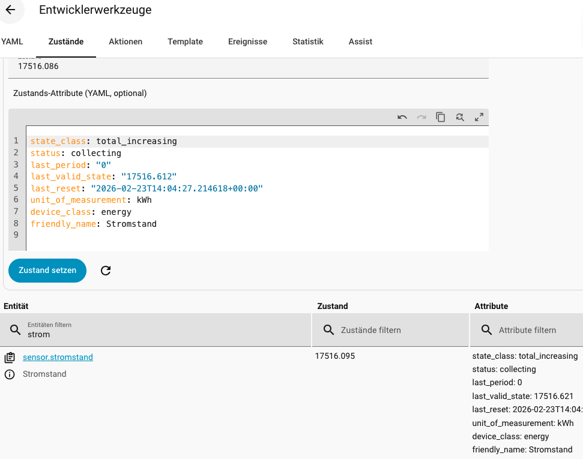583x459 pixels.
Task: Select the Template tab
Action: coord(185,41)
